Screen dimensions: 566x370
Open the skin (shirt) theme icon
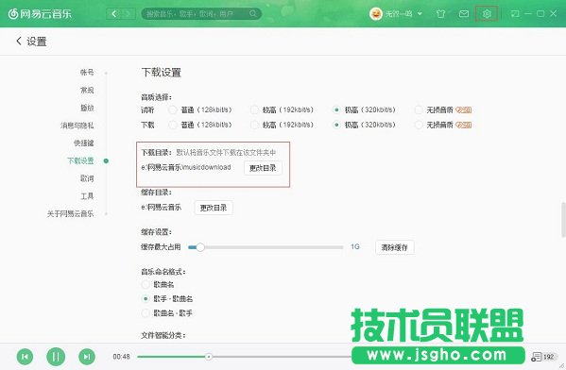click(x=440, y=14)
